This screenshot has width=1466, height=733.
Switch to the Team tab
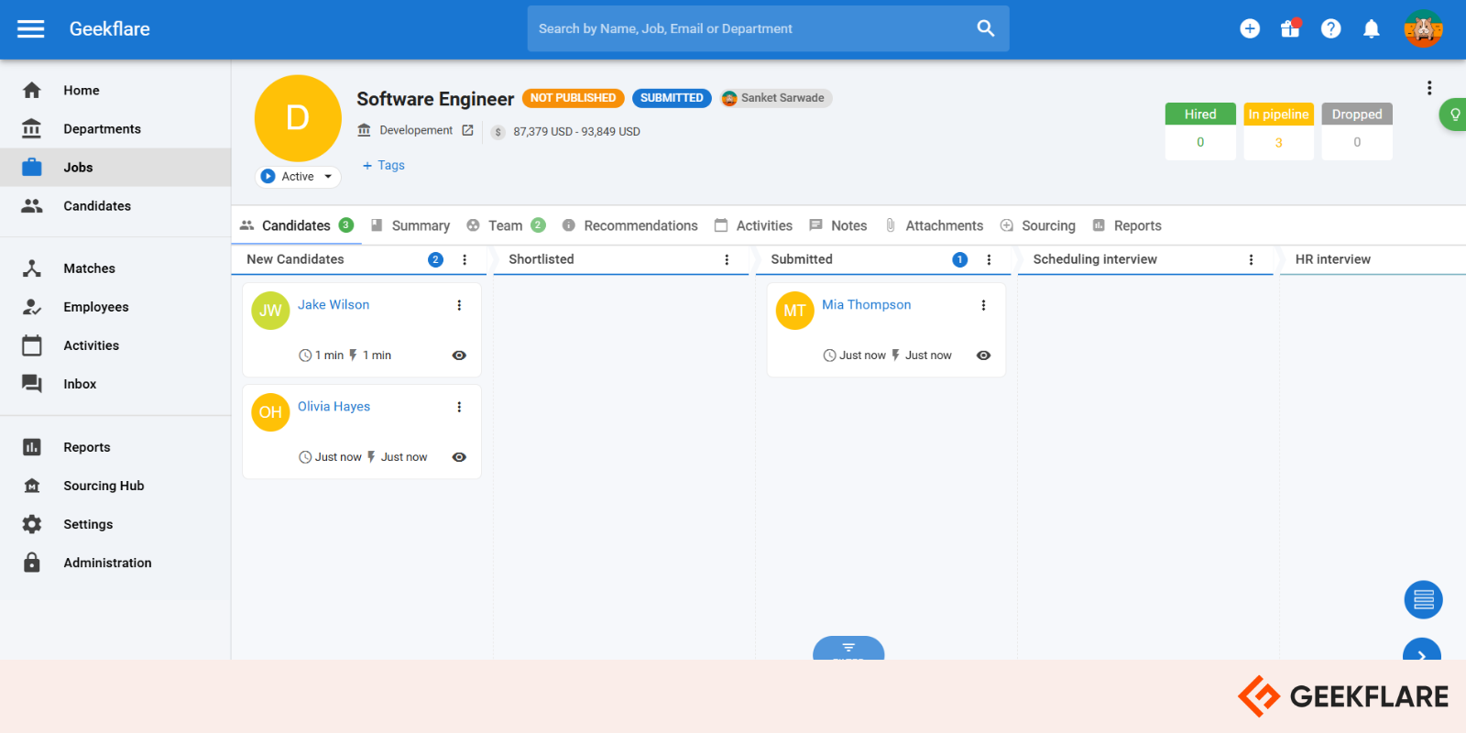506,225
